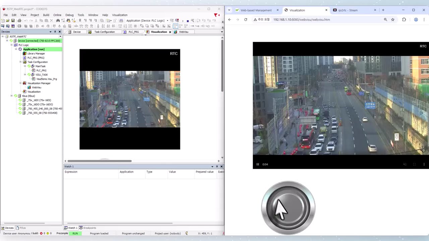Open browser Extensions puzzle icon
The width and height of the screenshot is (429, 241).
point(404,19)
